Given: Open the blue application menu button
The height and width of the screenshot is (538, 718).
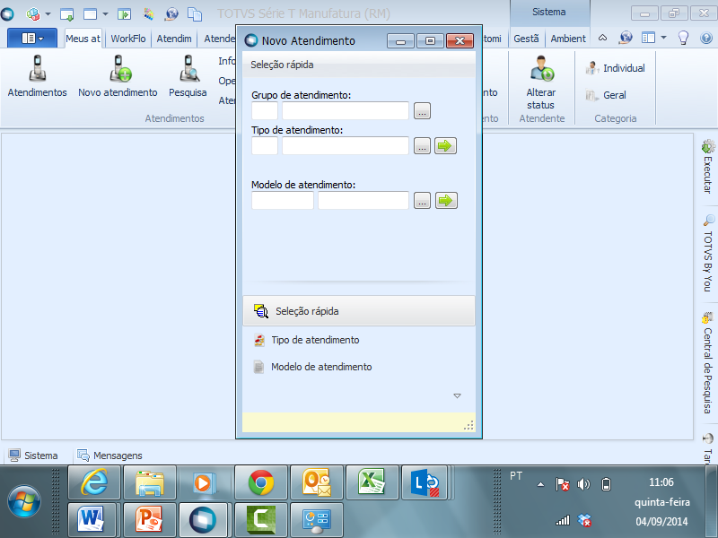Looking at the screenshot, I should point(32,38).
